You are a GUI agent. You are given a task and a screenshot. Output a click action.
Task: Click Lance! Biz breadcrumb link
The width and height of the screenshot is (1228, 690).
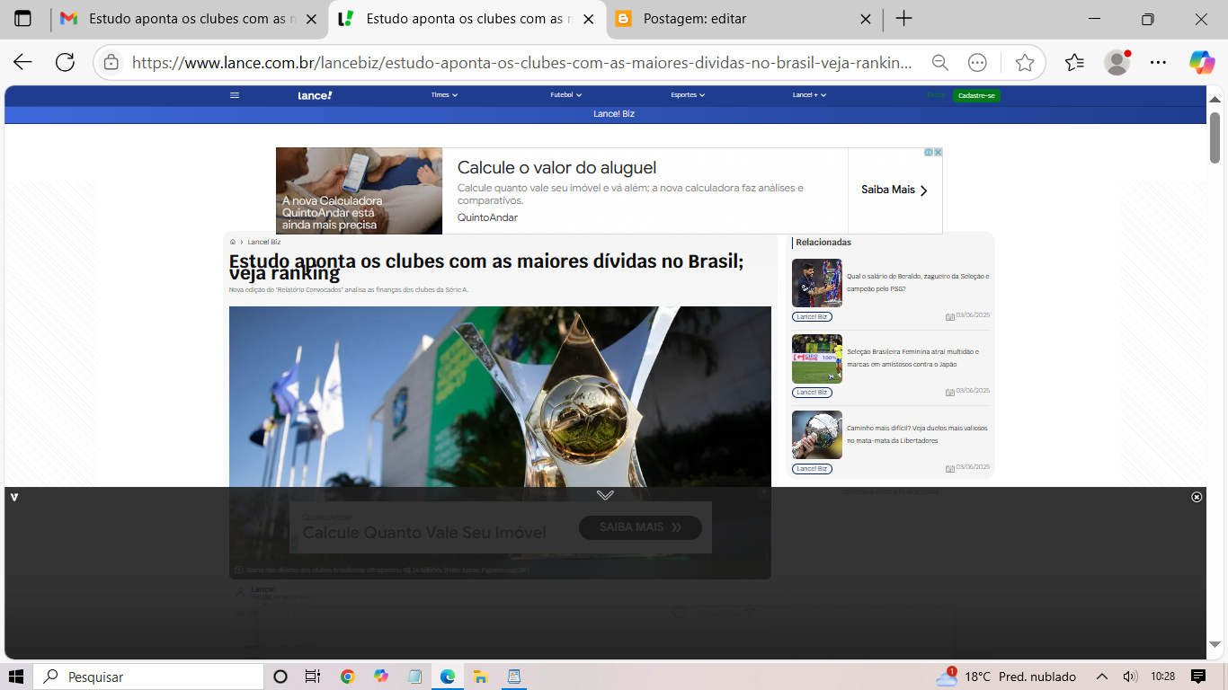click(x=264, y=242)
